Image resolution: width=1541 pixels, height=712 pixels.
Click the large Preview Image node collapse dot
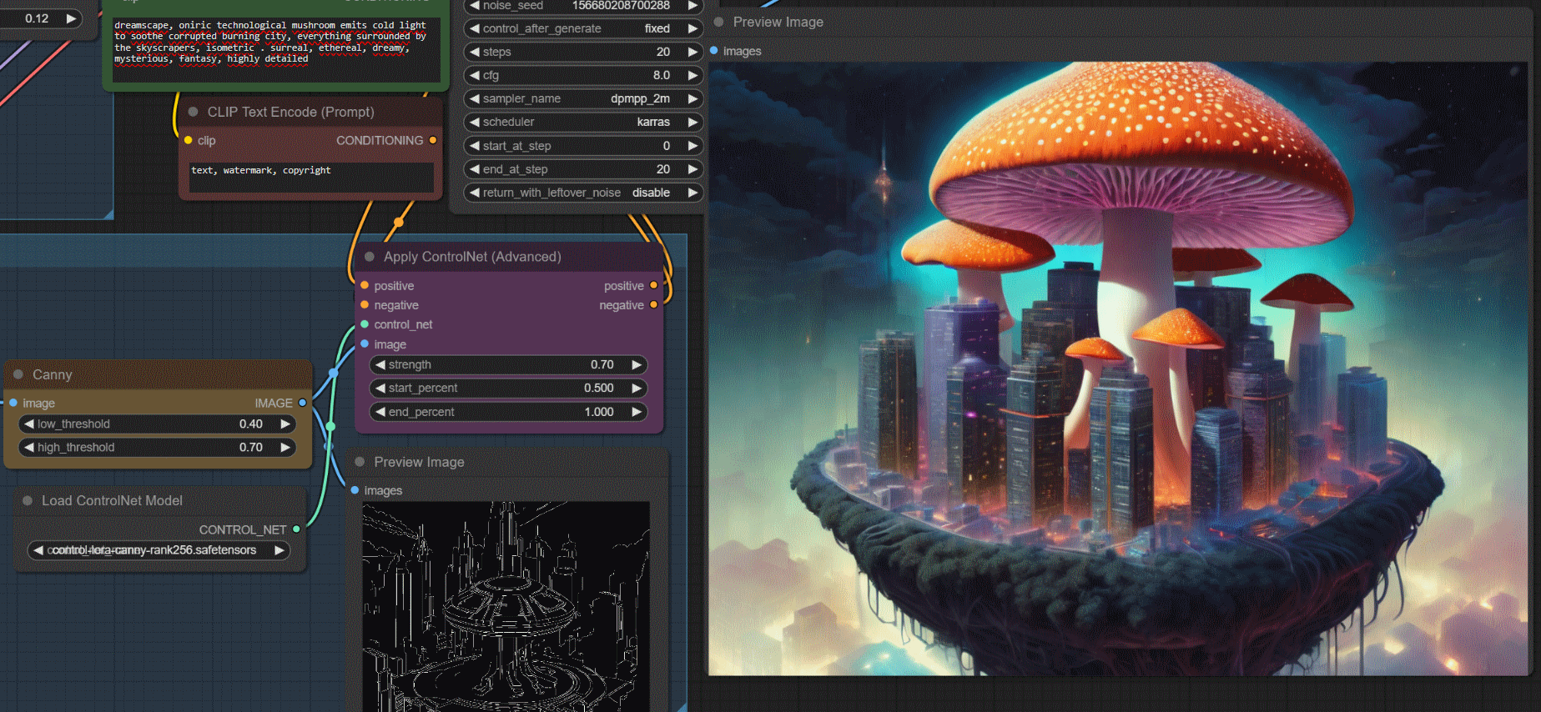tap(719, 22)
